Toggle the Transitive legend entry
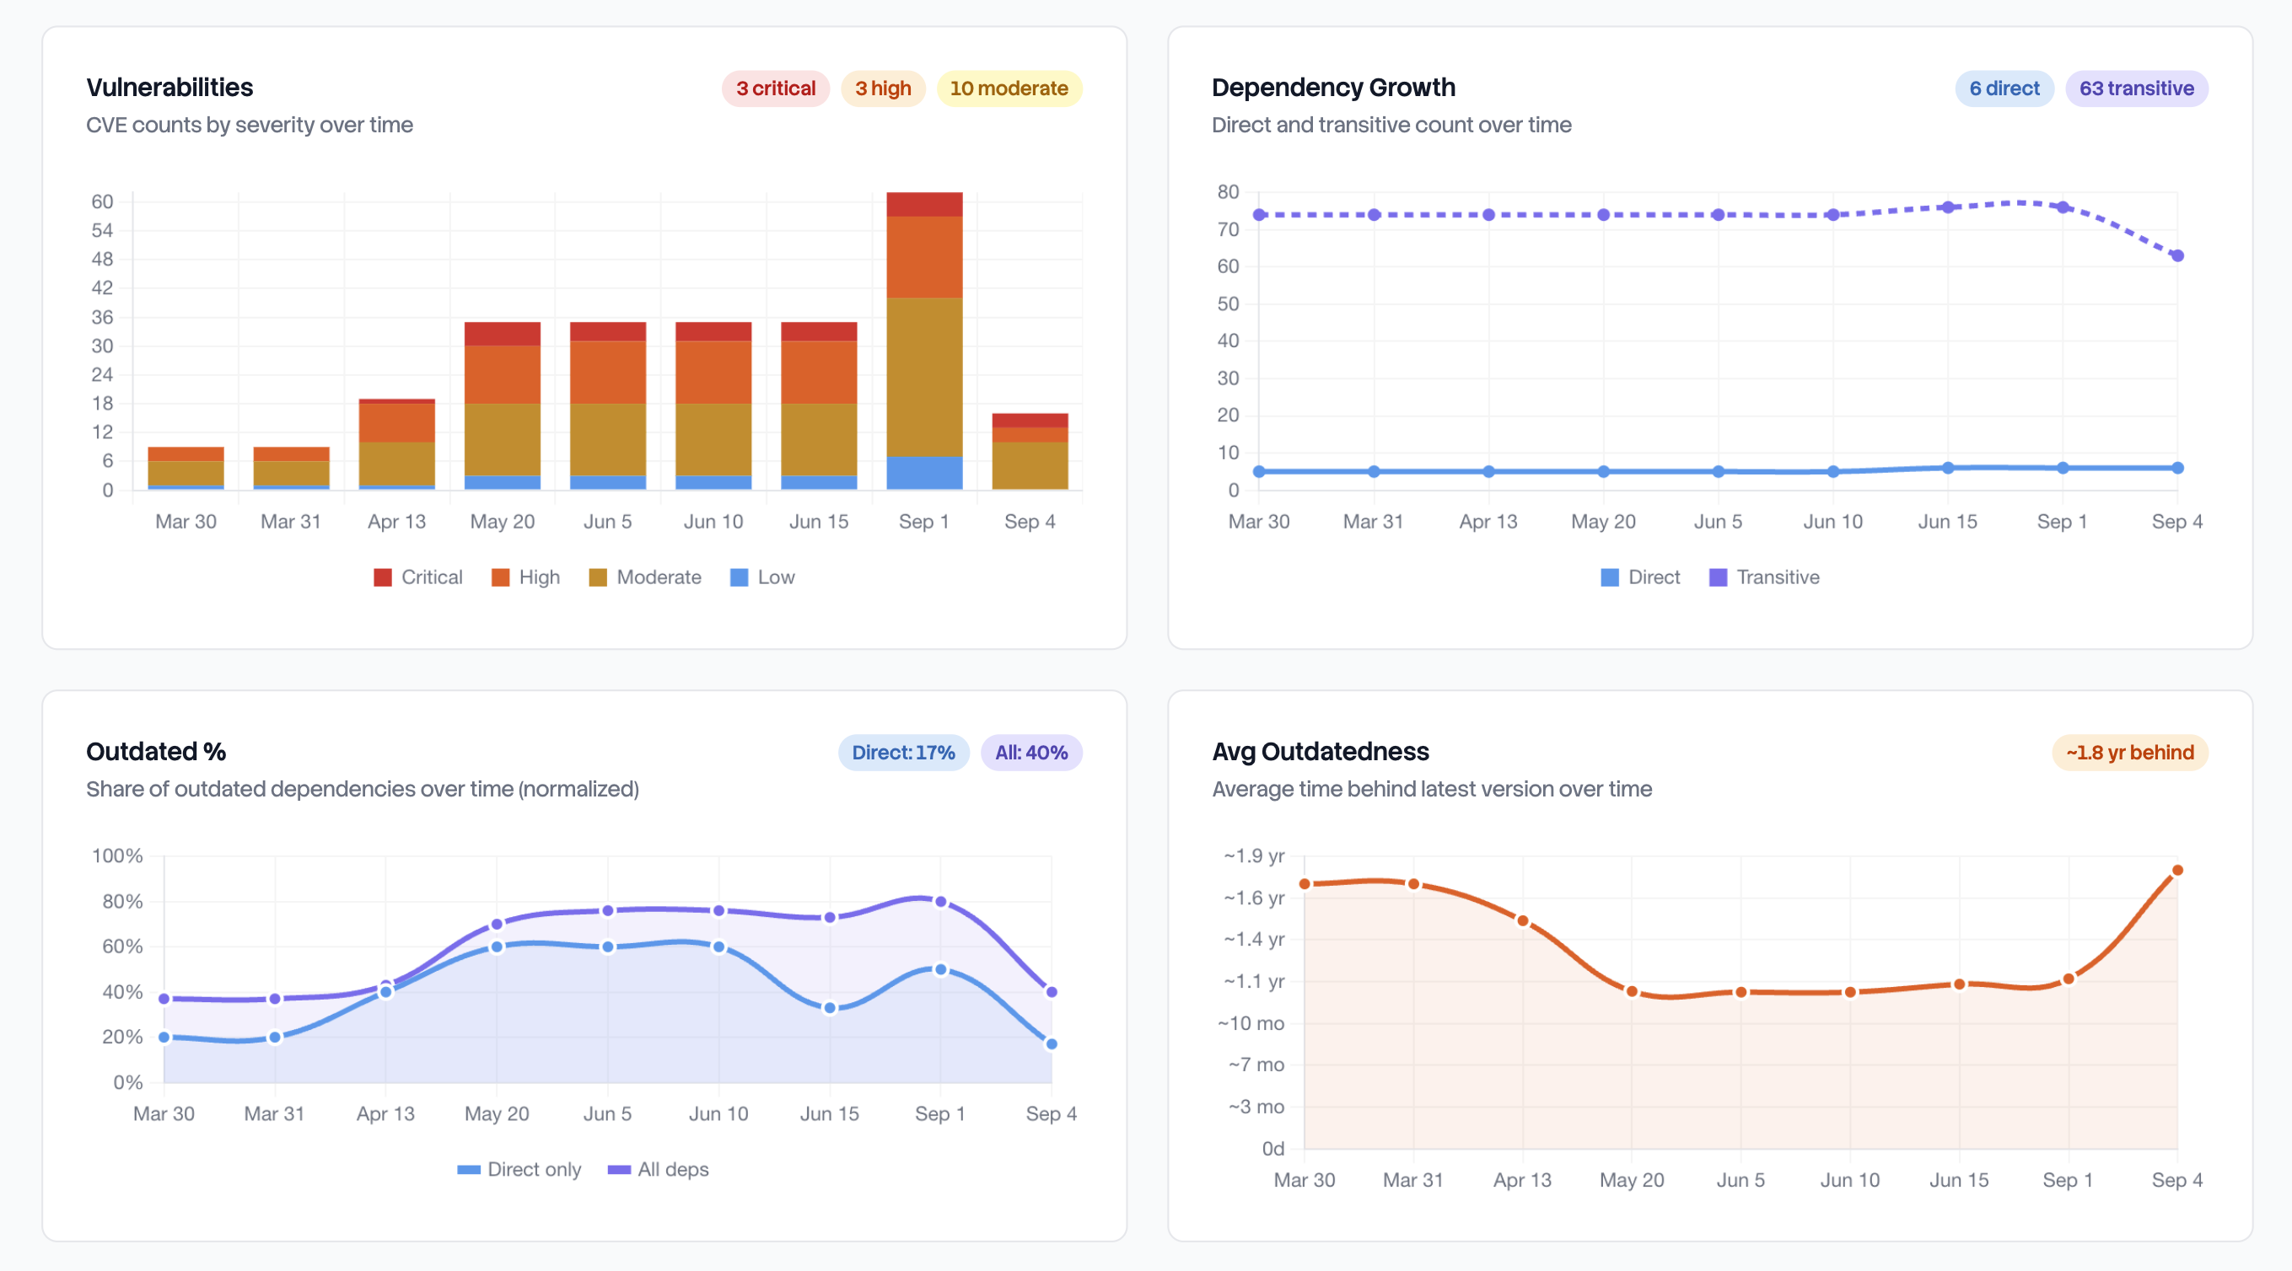 [x=1763, y=577]
